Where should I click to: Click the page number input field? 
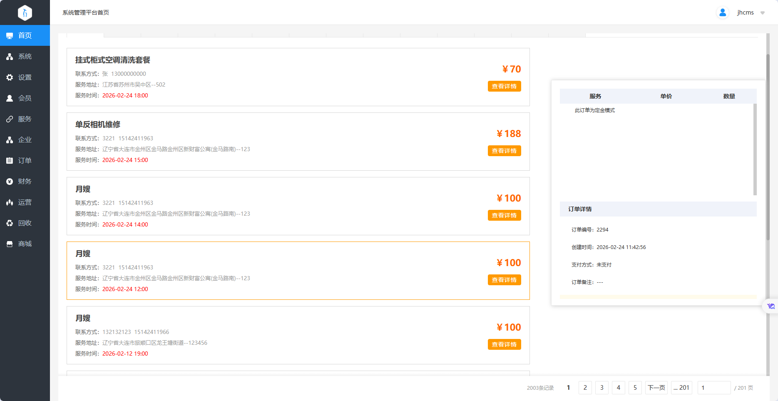pos(714,388)
